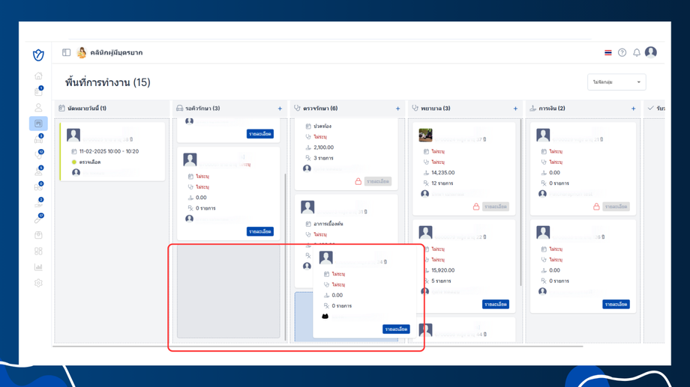Screen dimensions: 690x387
Task: Click the 2,100.00 amount
Action: coord(323,147)
